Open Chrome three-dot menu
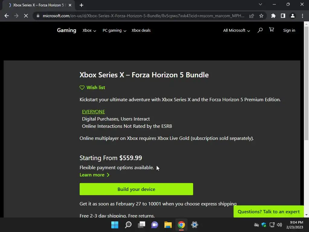Viewport: 309px width, 232px height. [302, 16]
